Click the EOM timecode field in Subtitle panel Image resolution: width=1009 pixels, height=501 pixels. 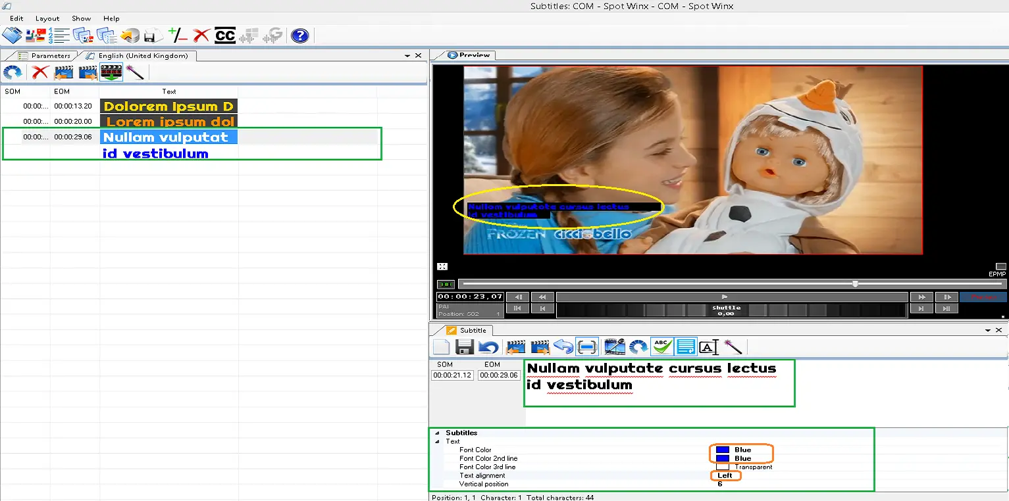499,375
